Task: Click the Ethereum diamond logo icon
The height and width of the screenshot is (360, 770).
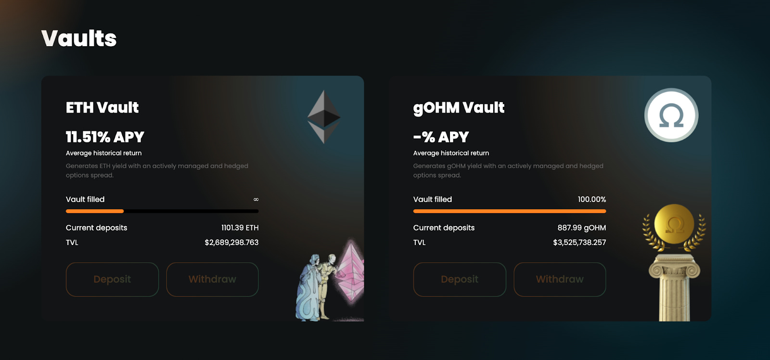Action: [x=324, y=117]
